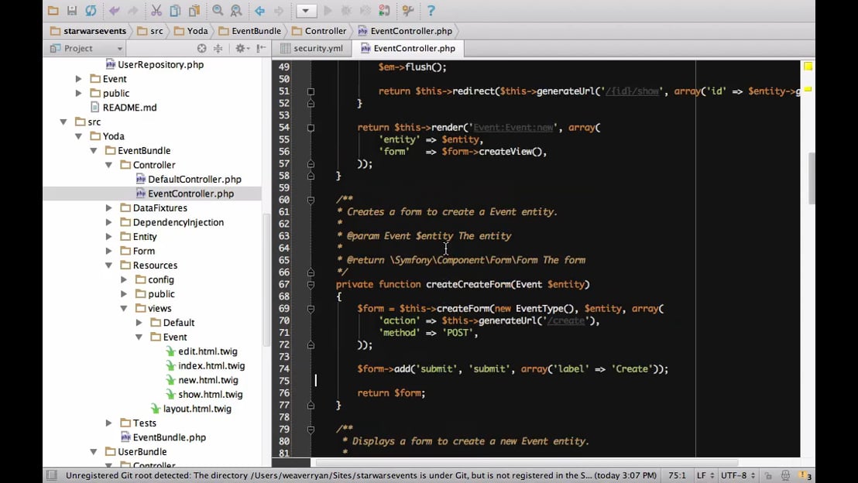Image resolution: width=858 pixels, height=483 pixels.
Task: Expand the DataFixtures folder
Action: (108, 208)
